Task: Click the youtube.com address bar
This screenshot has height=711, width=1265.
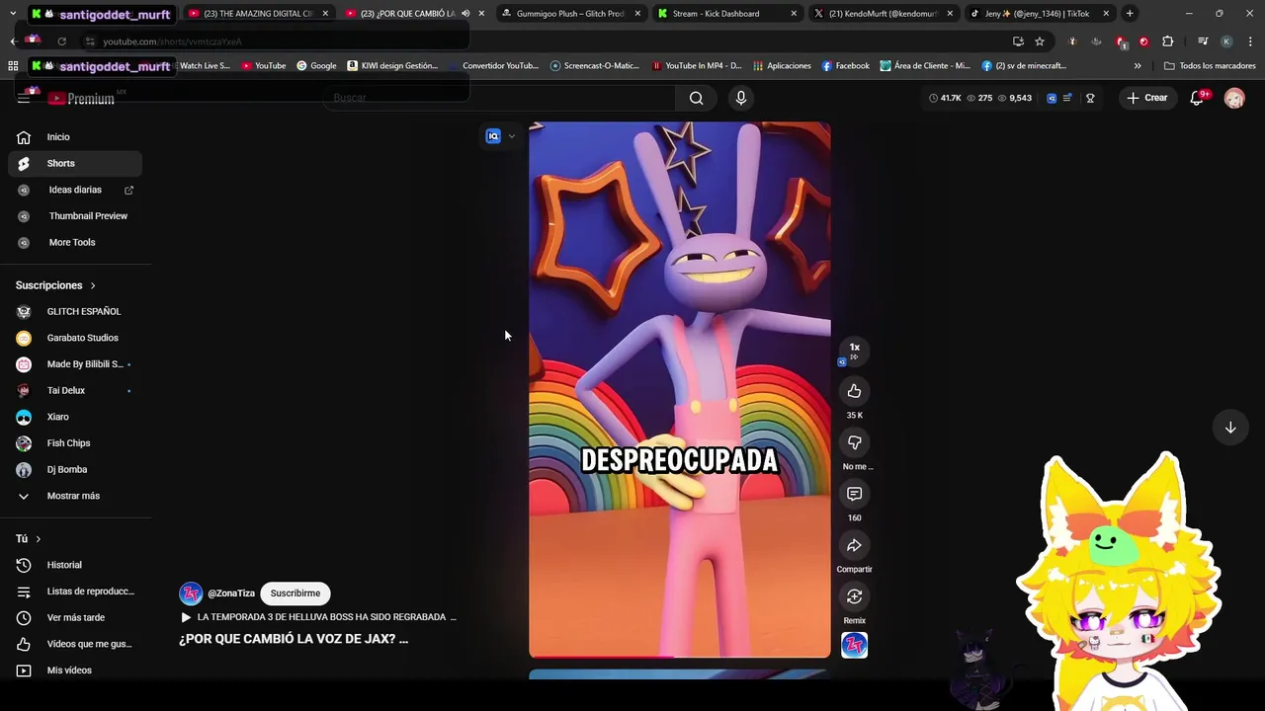Action: point(544,41)
